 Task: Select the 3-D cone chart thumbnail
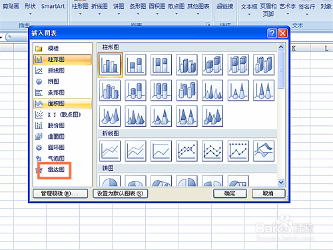(x=110, y=116)
